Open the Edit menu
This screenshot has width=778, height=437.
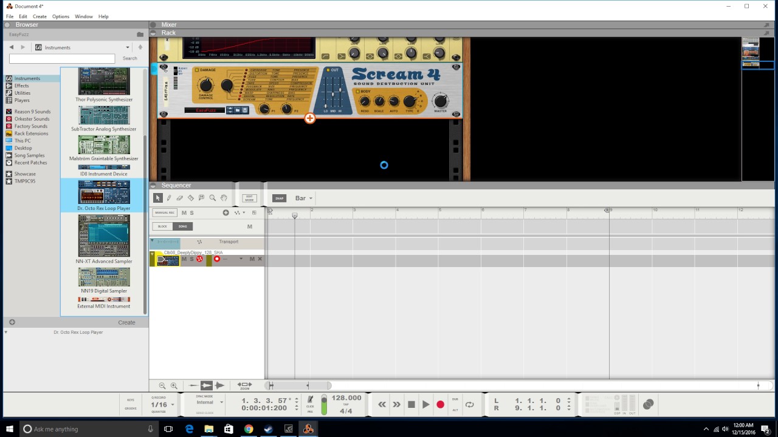coord(23,16)
